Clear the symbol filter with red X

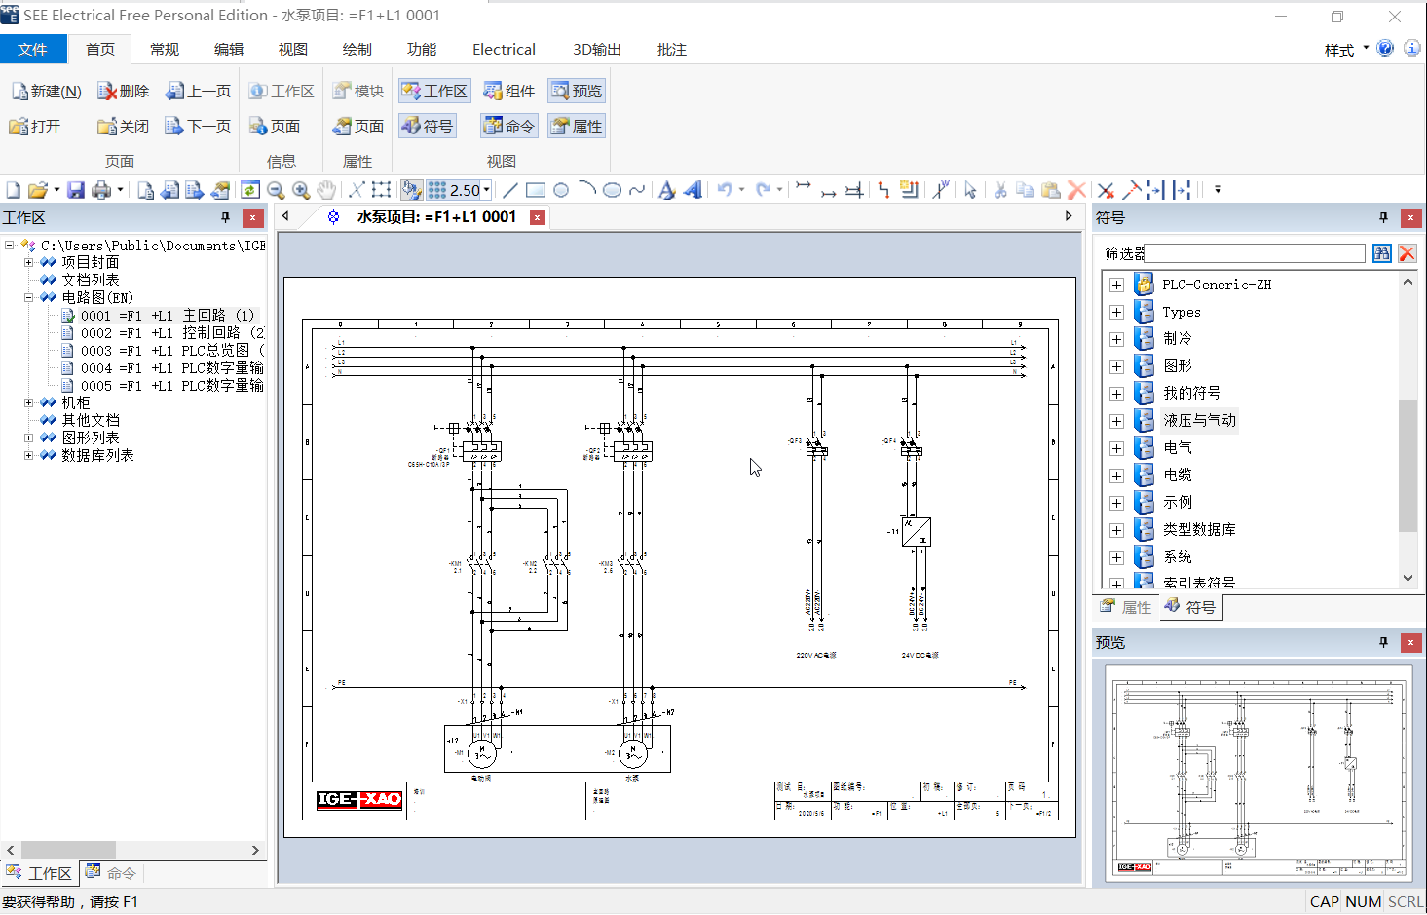(1407, 253)
